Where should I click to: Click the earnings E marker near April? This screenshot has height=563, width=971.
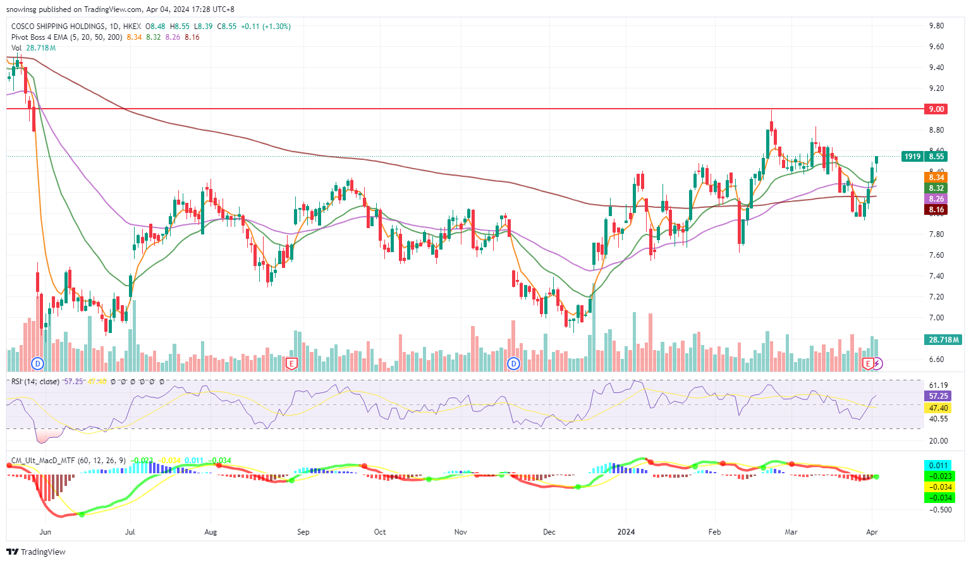click(868, 363)
